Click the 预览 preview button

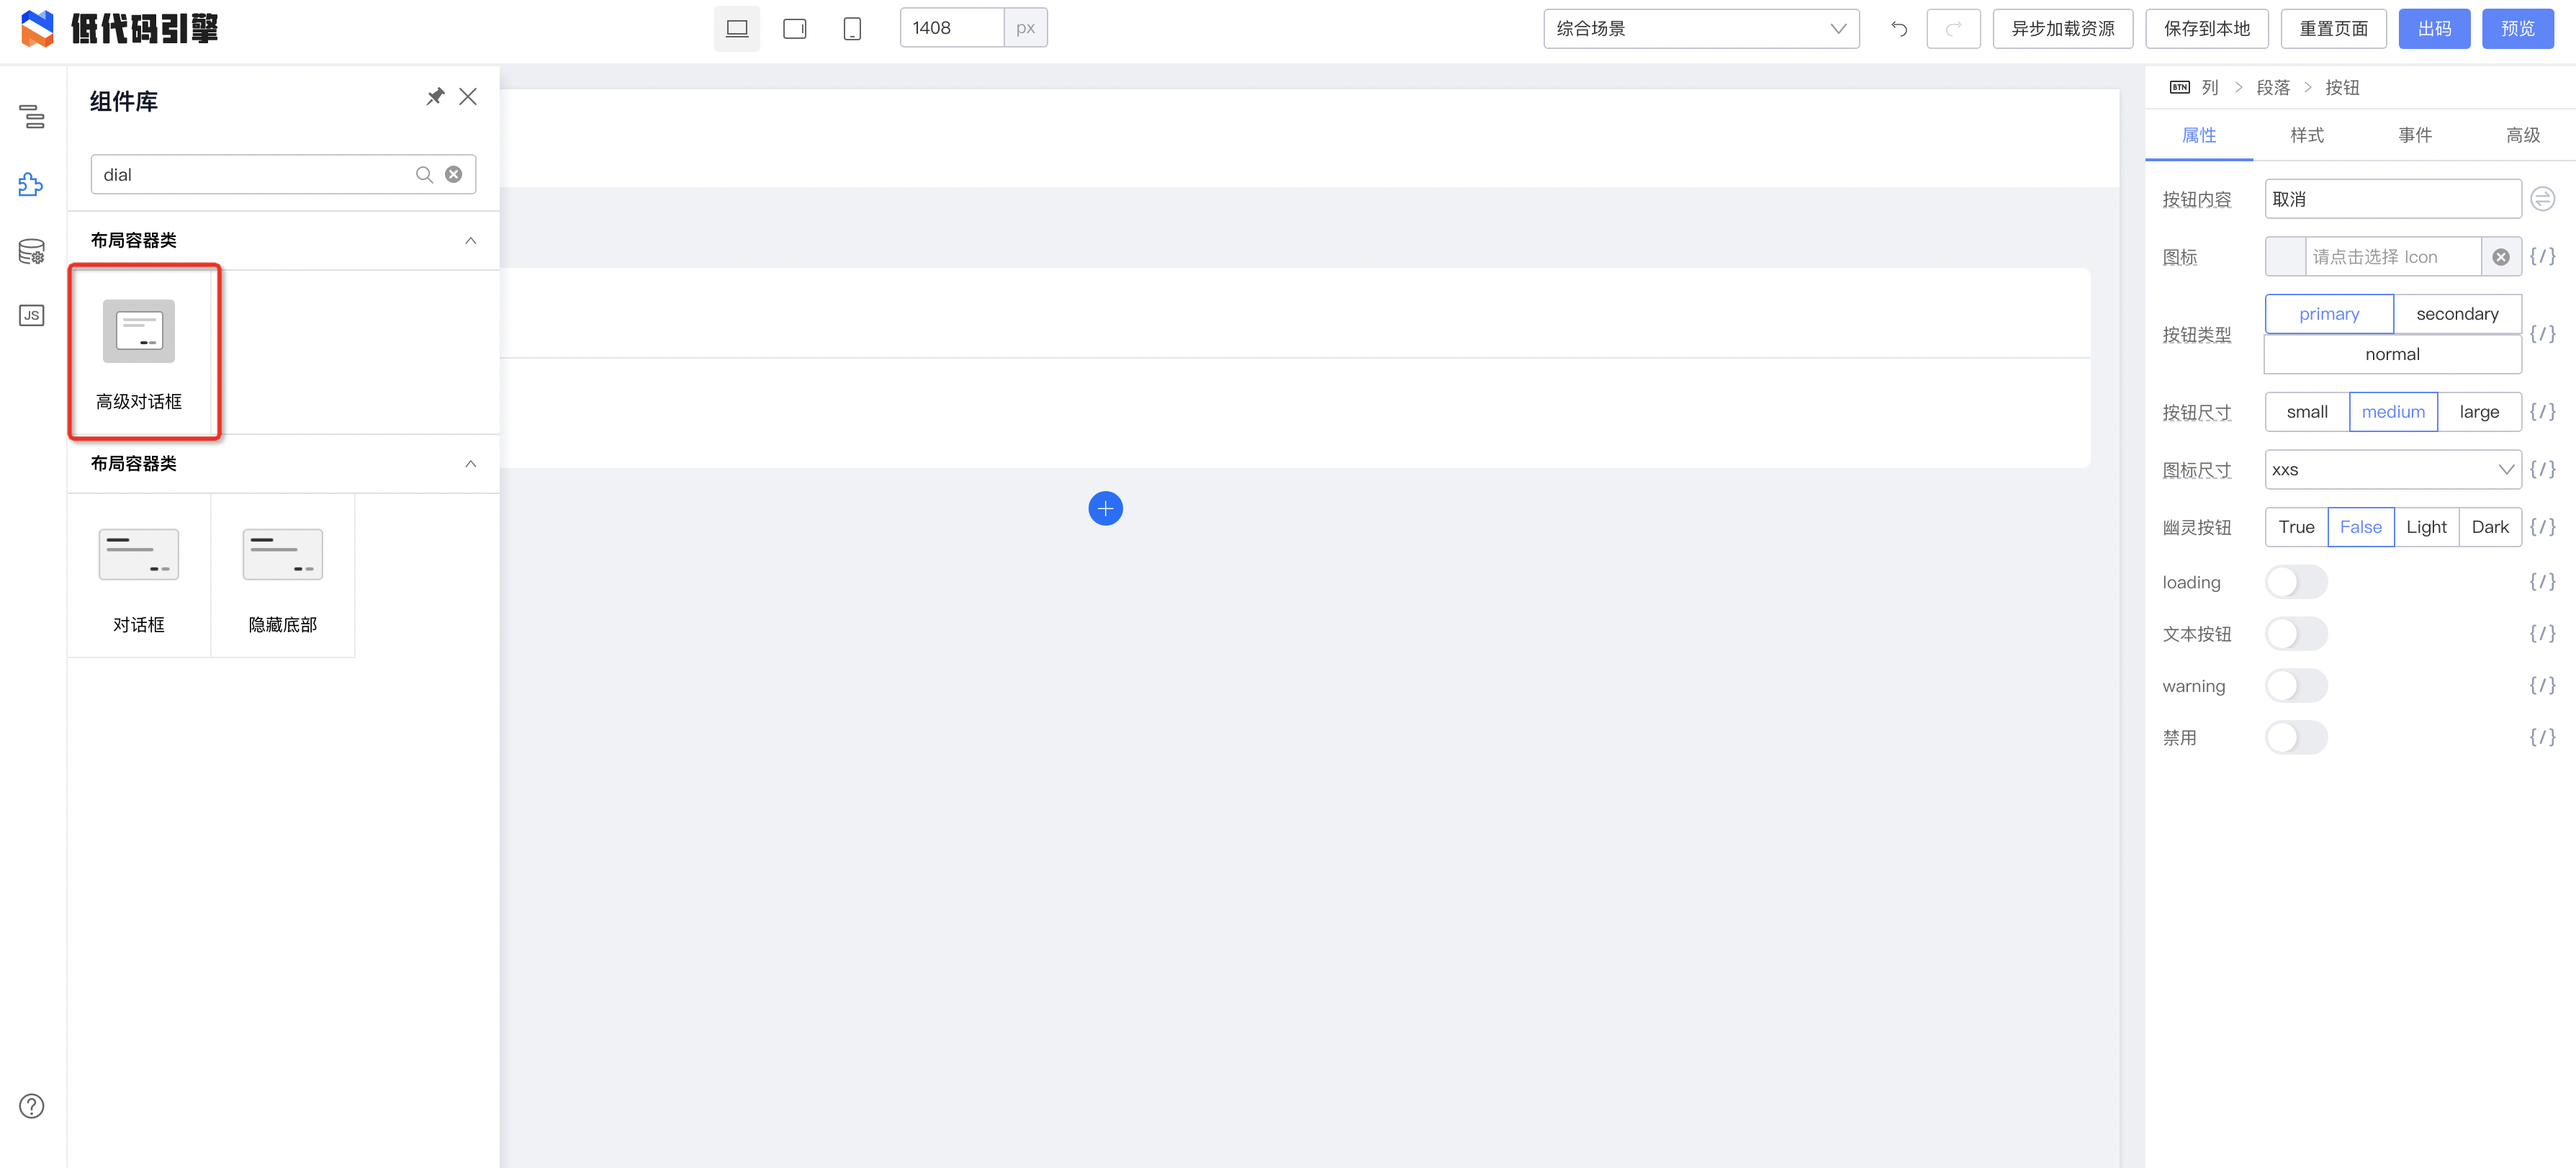click(x=2517, y=29)
